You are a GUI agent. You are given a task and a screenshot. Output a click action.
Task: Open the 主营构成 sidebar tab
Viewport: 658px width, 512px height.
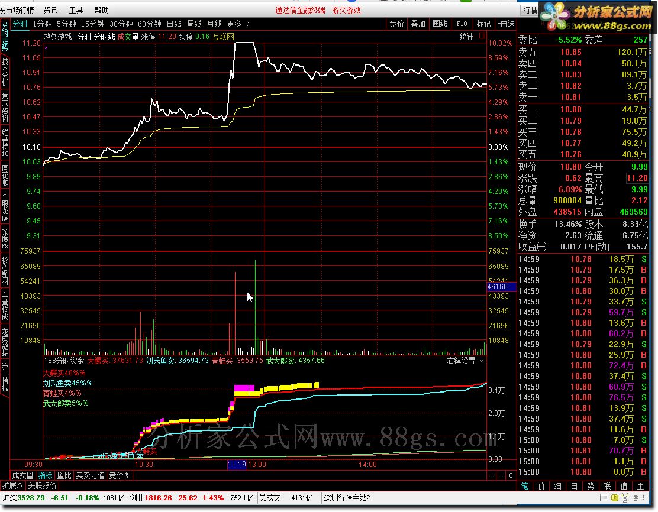5,306
